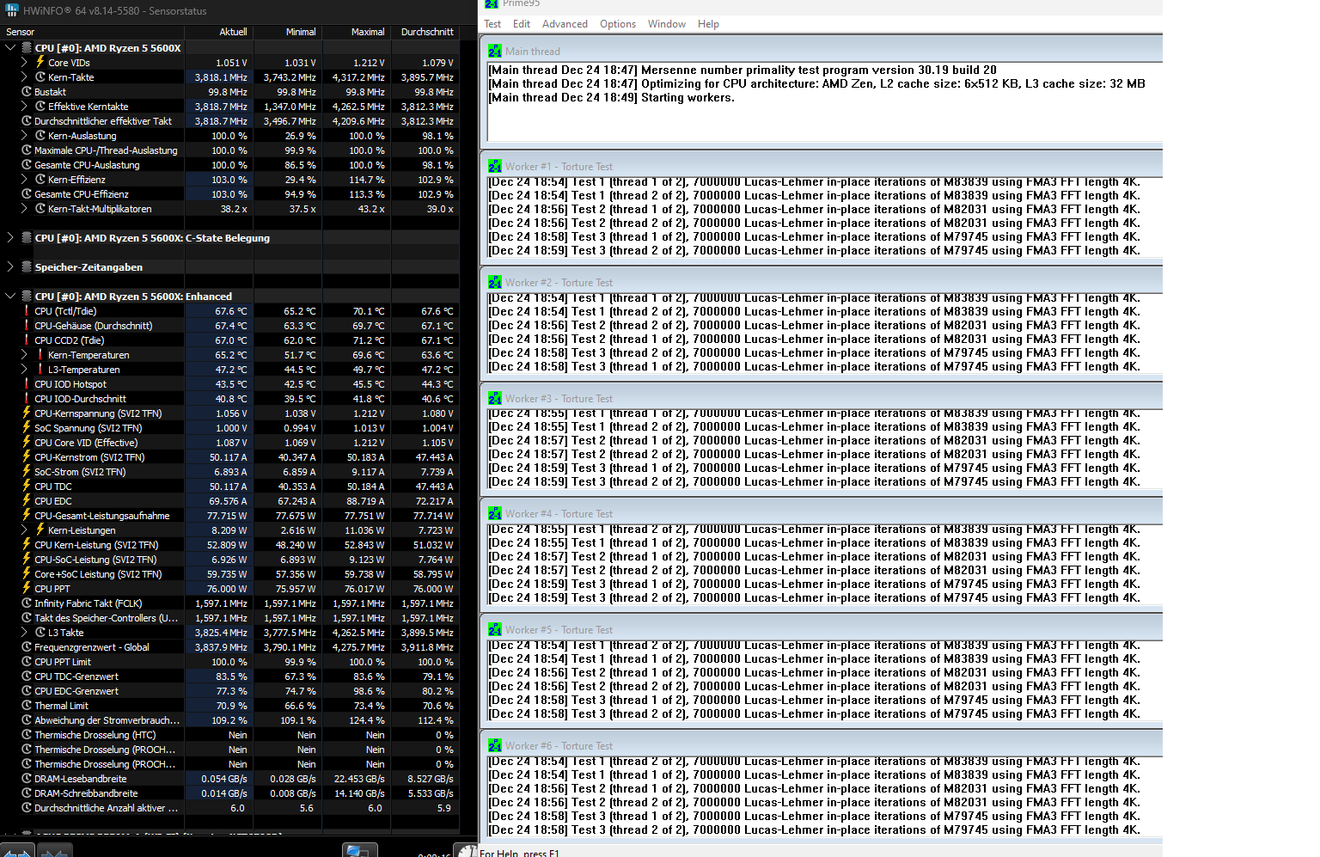Click the network monitor icon in HWiNFO bottom toolbar
The image size is (1320, 857).
(359, 850)
